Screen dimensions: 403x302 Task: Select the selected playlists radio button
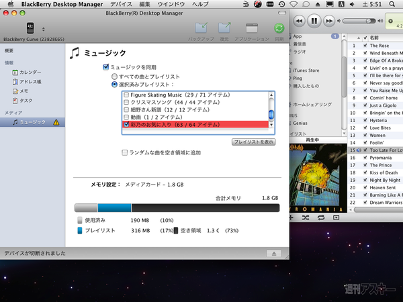point(114,85)
